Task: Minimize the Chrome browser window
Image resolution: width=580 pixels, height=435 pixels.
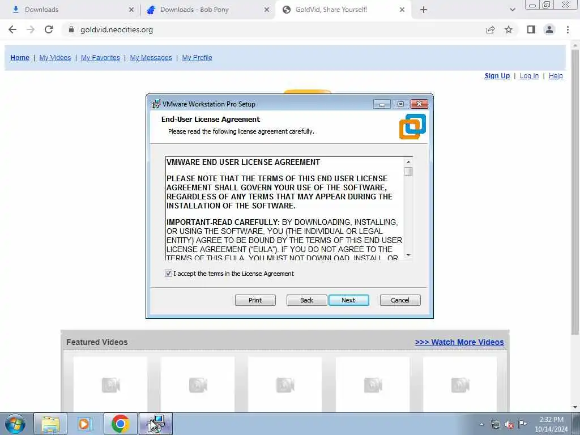Action: [x=532, y=5]
